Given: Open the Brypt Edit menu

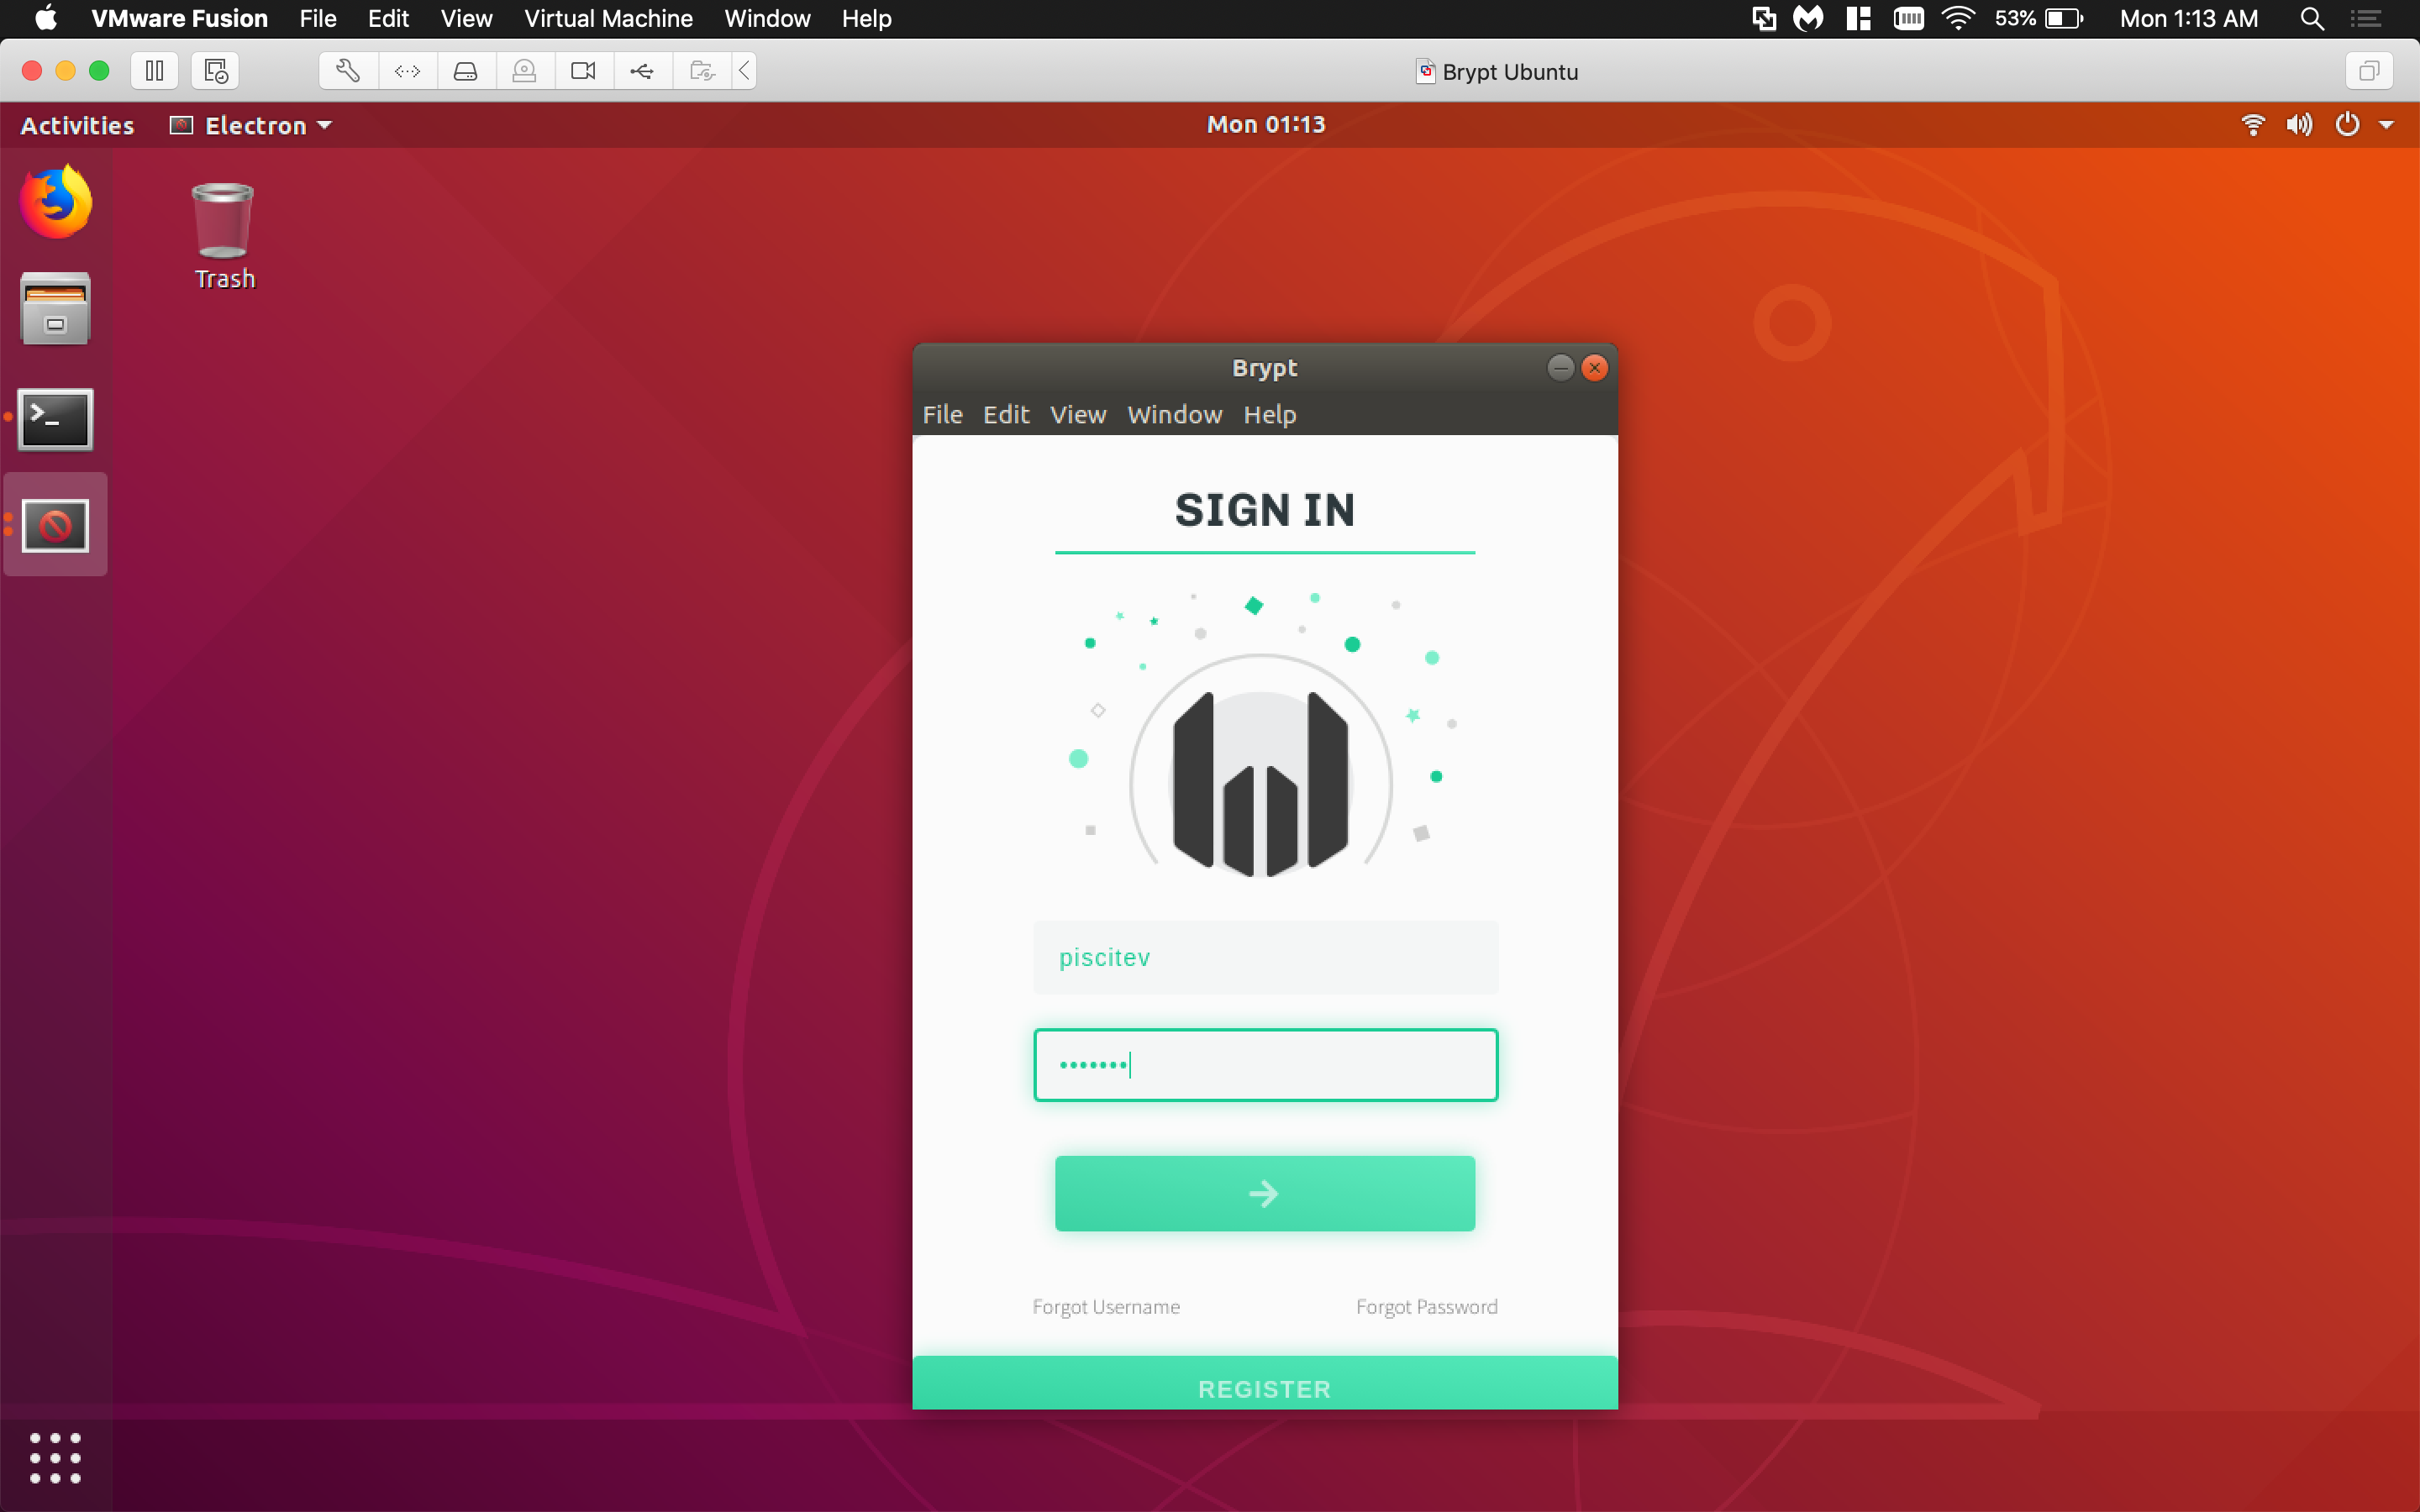Looking at the screenshot, I should (1006, 414).
